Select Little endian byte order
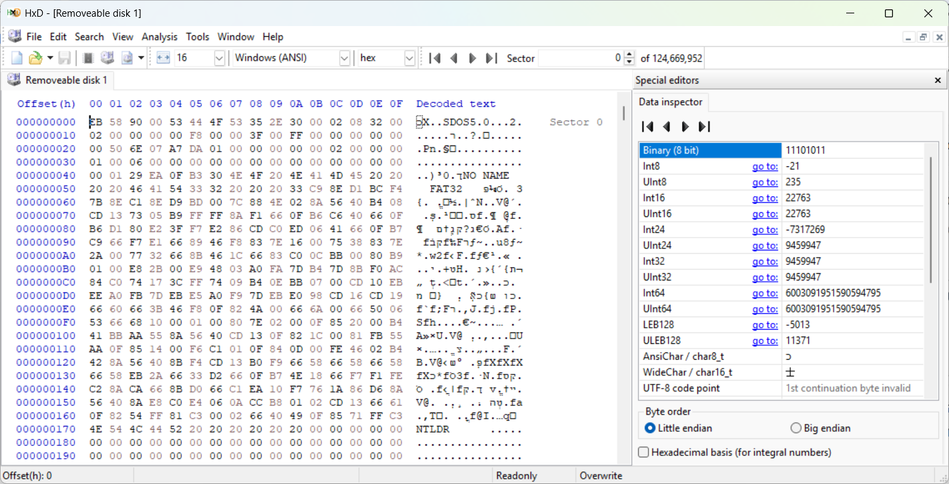The height and width of the screenshot is (484, 949). pyautogui.click(x=650, y=428)
